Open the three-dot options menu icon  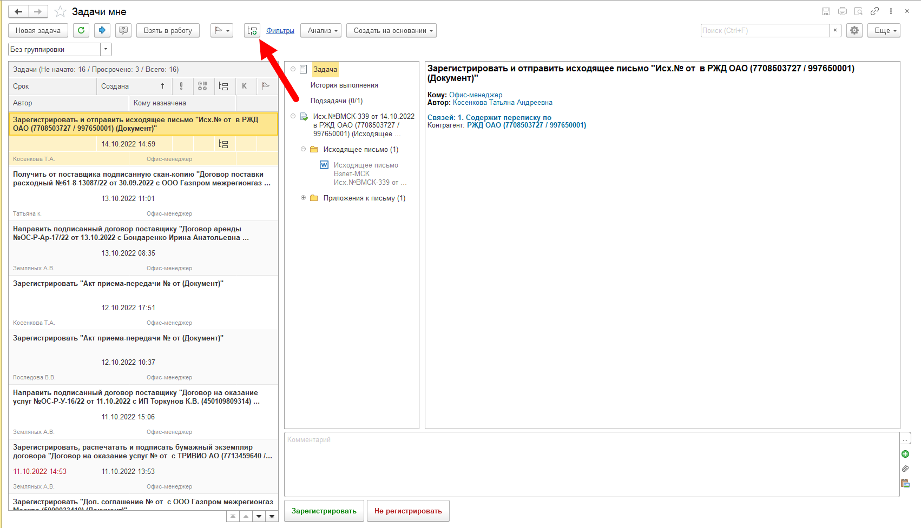pyautogui.click(x=891, y=11)
